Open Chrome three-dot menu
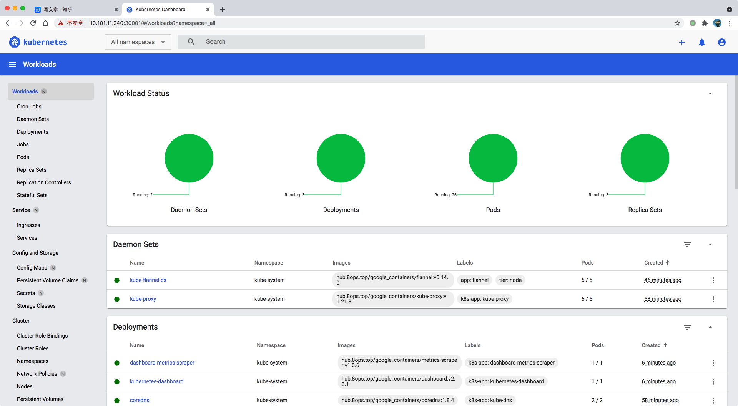This screenshot has height=406, width=738. coord(730,23)
